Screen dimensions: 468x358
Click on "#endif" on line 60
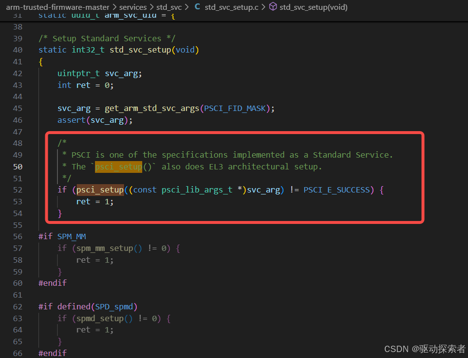[x=53, y=283]
